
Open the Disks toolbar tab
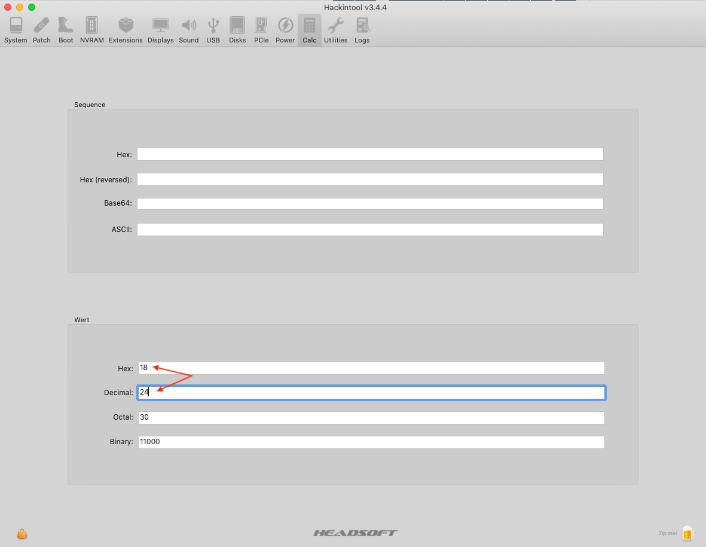(x=237, y=30)
